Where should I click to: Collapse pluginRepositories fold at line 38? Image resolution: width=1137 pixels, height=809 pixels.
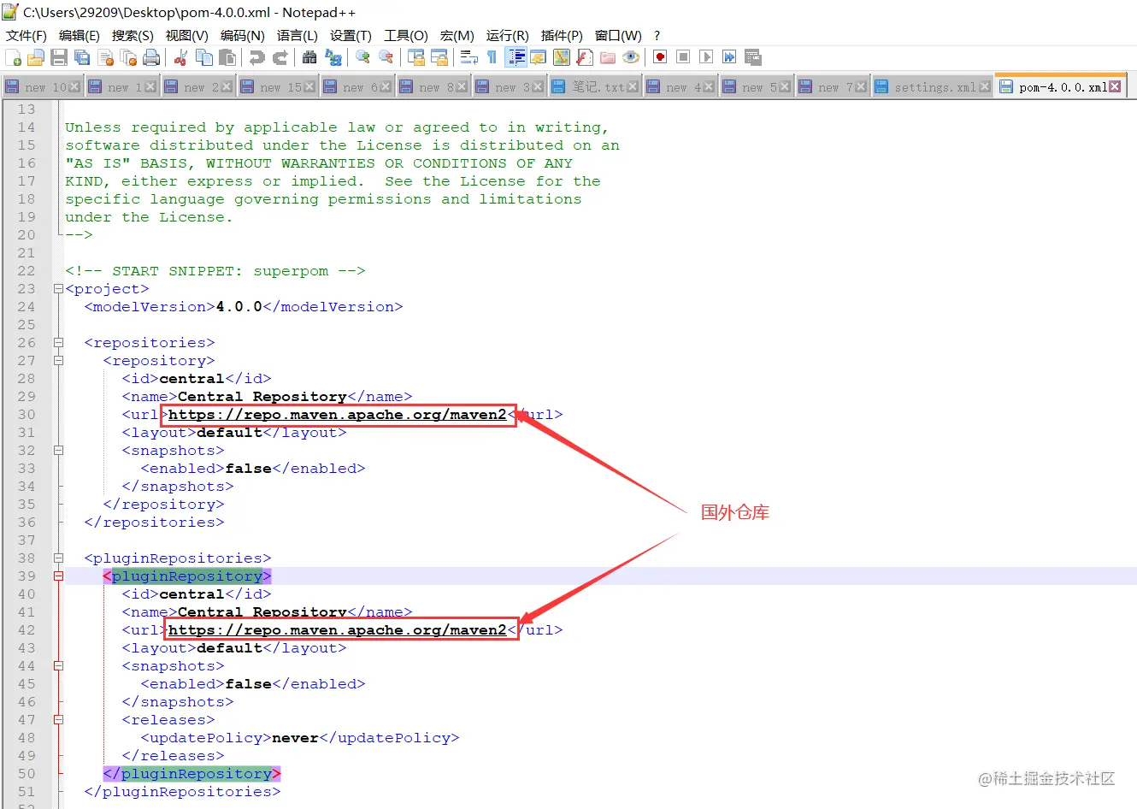[58, 558]
